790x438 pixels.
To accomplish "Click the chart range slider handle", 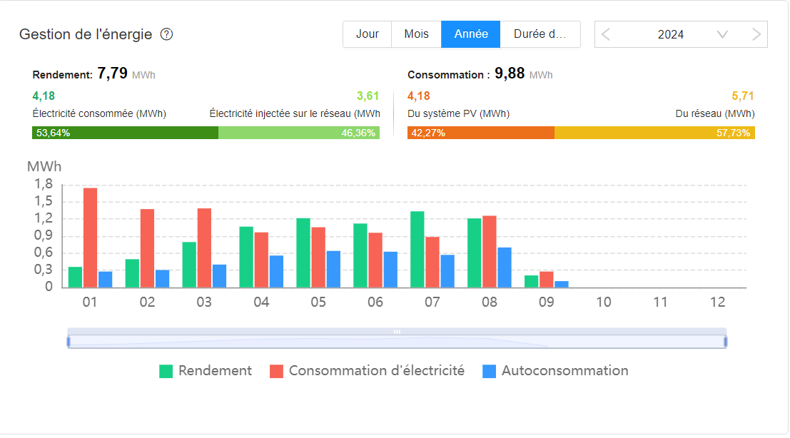I will 397,332.
